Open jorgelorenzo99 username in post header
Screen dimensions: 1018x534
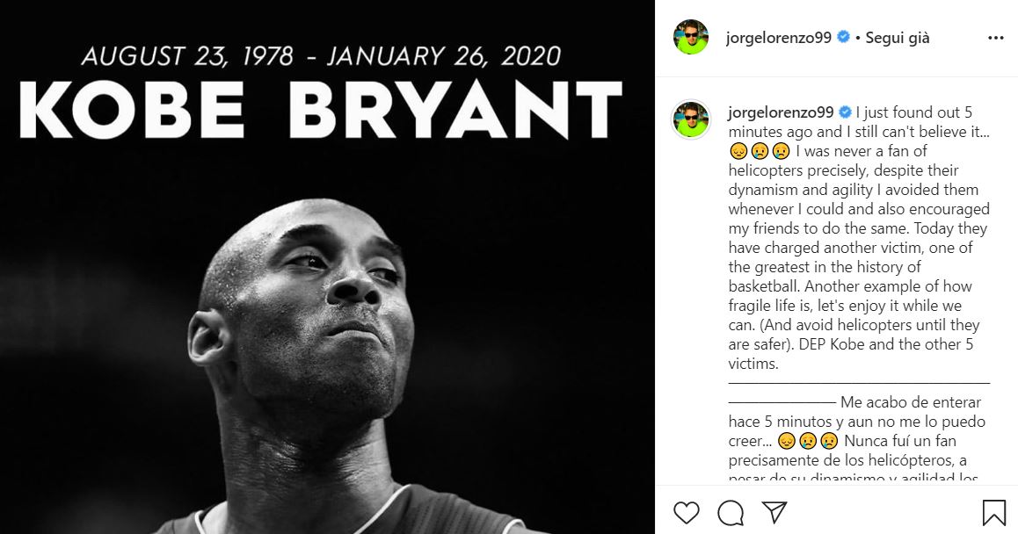tap(778, 38)
